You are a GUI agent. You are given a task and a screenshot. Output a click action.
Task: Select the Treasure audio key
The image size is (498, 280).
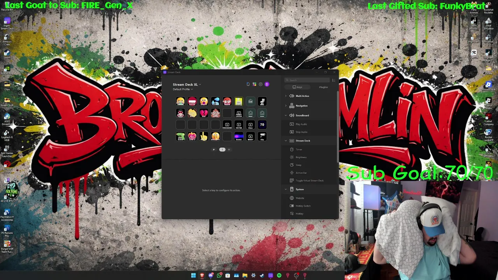[227, 125]
